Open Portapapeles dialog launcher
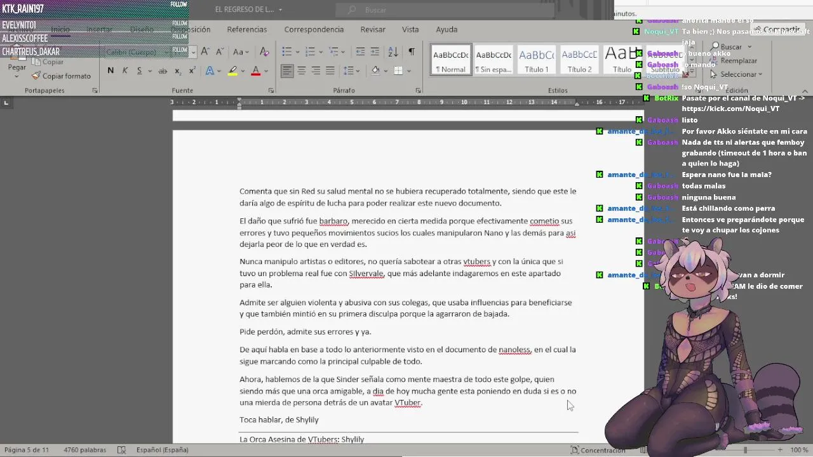Screen dimensions: 813x457 point(95,91)
